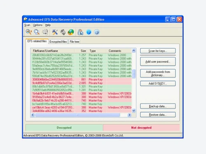206x154 pixels.
Task: Click the size value 861
Action: [83, 80]
